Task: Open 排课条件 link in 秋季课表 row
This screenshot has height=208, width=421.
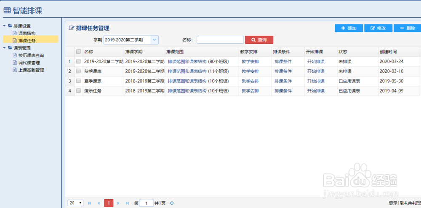Action: 283,71
